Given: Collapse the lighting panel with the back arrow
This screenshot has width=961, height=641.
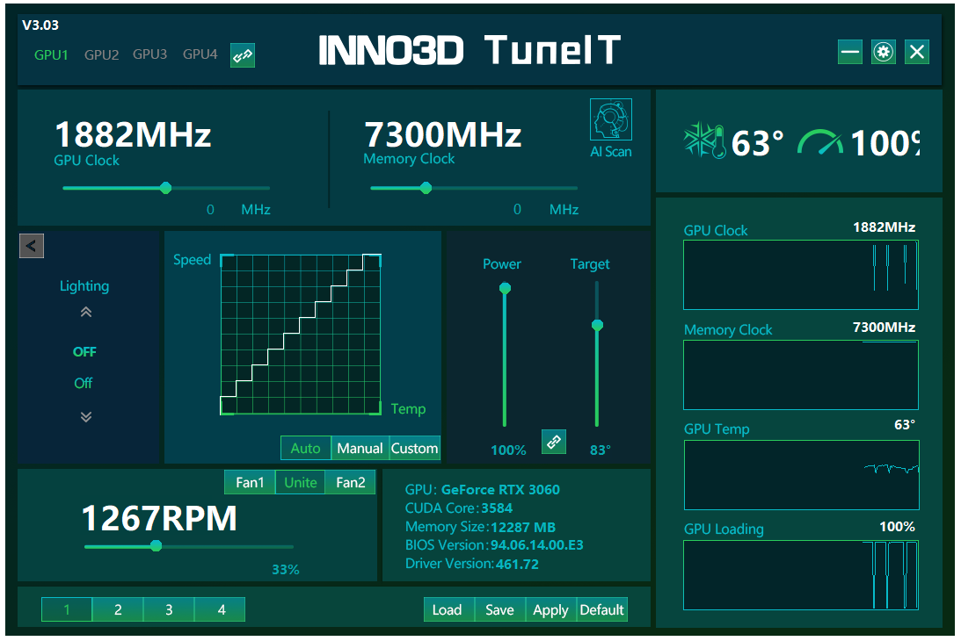Looking at the screenshot, I should pos(32,246).
